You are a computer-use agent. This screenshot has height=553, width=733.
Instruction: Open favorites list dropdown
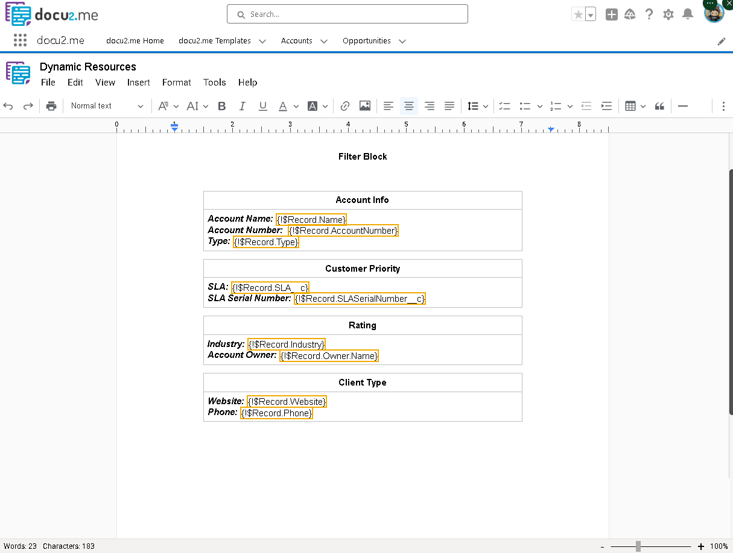(591, 14)
